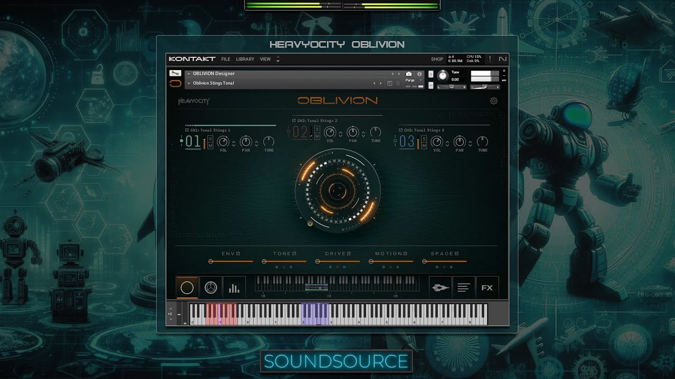675x379 pixels.
Task: Open the MOTION pop-out icon
Action: coord(406,254)
